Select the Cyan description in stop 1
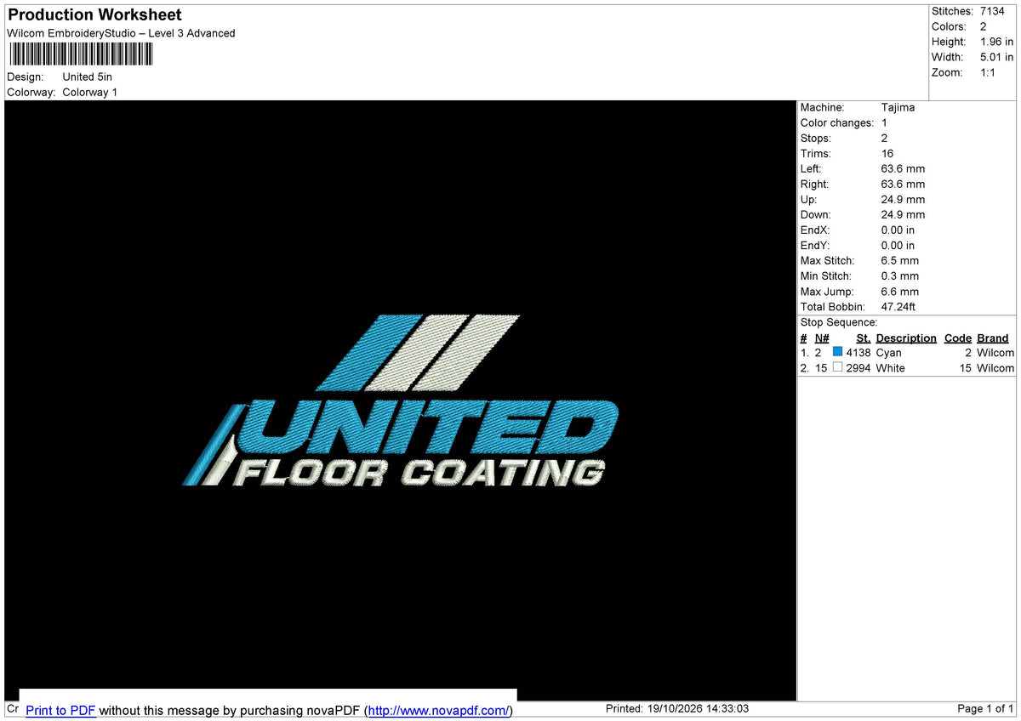The width and height of the screenshot is (1021, 721). 888,353
